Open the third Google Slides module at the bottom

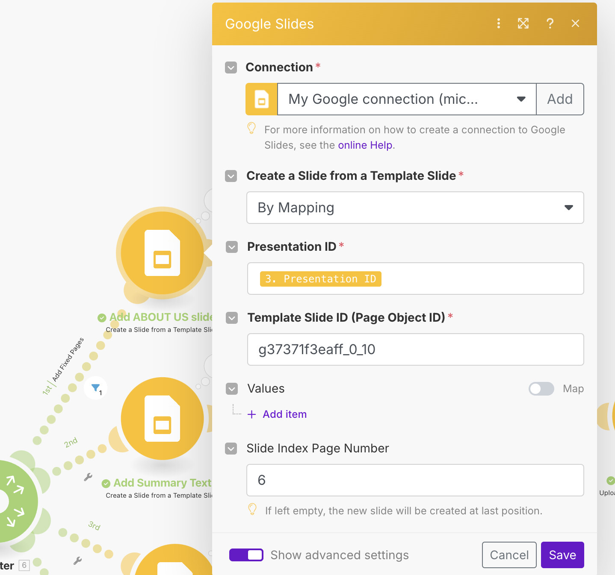(174, 560)
